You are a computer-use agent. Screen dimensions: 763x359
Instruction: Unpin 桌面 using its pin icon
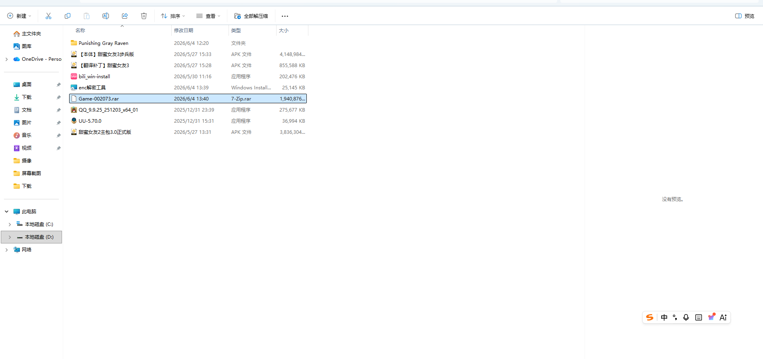tap(58, 85)
